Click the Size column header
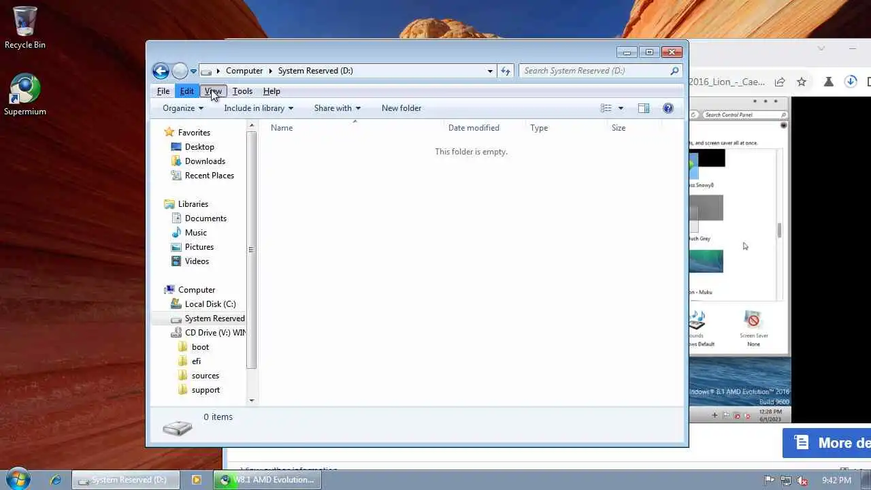This screenshot has width=871, height=490. (x=634, y=128)
